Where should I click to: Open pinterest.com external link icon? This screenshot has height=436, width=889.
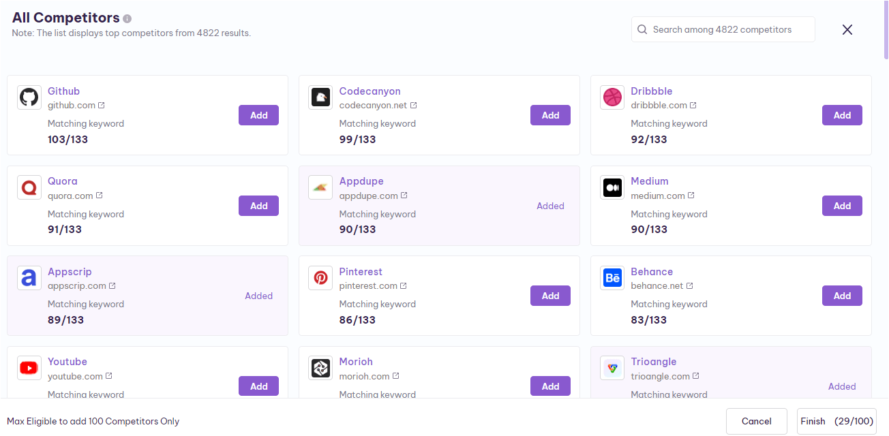[404, 286]
